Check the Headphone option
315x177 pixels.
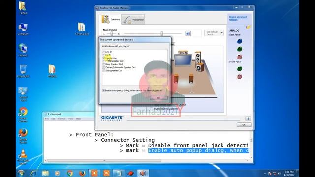pyautogui.click(x=104, y=58)
